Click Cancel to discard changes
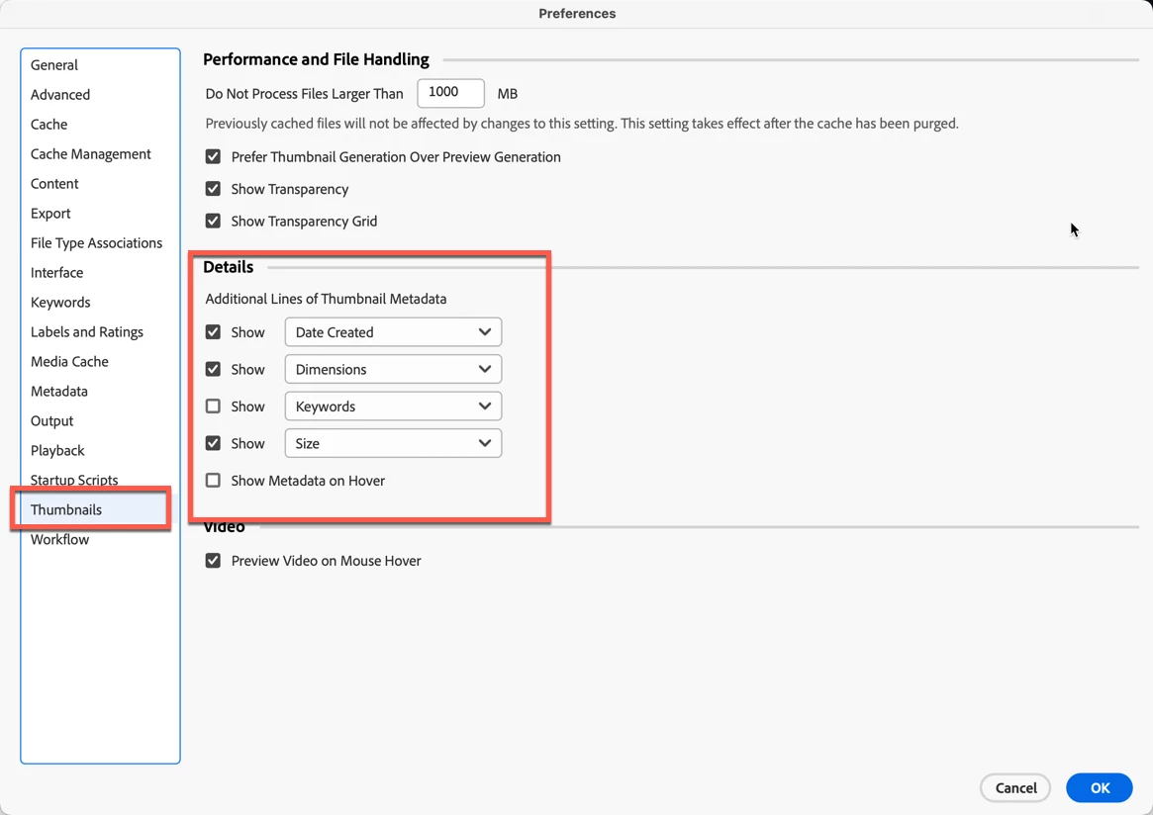This screenshot has width=1153, height=815. click(x=1015, y=788)
